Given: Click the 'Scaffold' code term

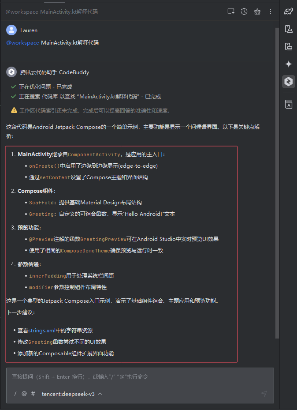Looking at the screenshot, I should pyautogui.click(x=41, y=203).
